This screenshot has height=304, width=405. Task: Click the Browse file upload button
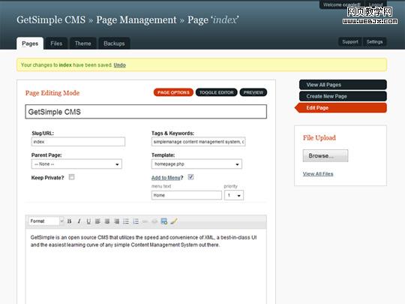coord(325,156)
